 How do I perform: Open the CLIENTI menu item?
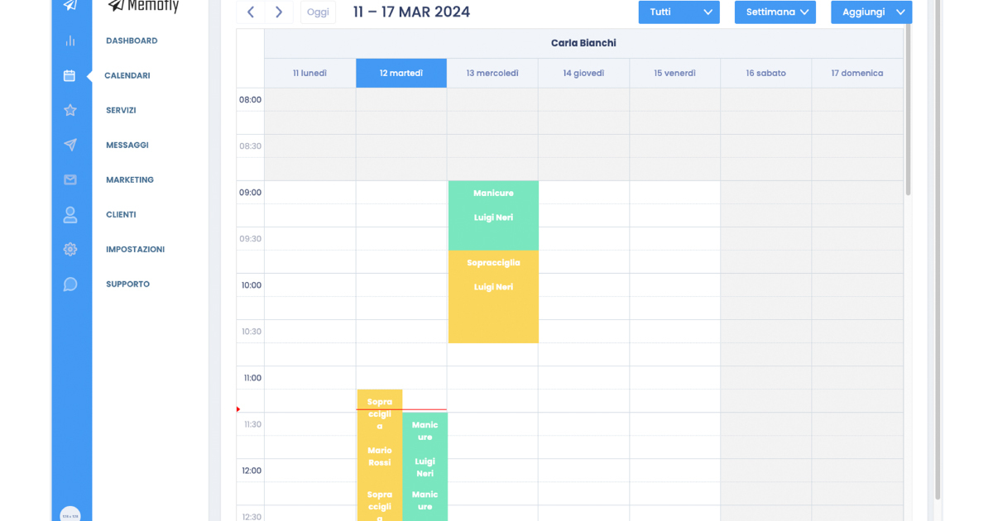121,214
